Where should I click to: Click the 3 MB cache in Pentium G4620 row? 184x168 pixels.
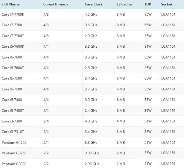(x=121, y=143)
